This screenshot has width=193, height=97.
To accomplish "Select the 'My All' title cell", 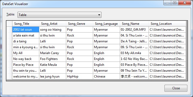I will click(26, 53).
